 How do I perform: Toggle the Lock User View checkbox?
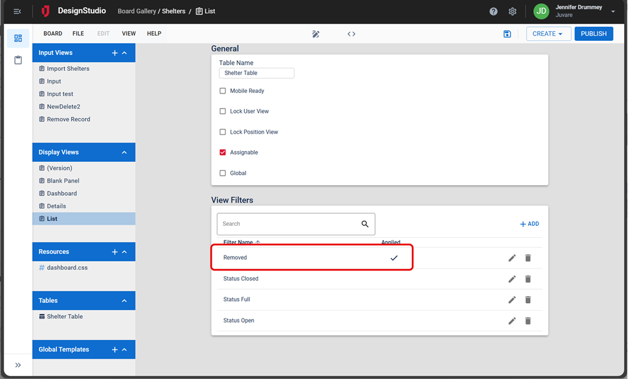(x=222, y=112)
